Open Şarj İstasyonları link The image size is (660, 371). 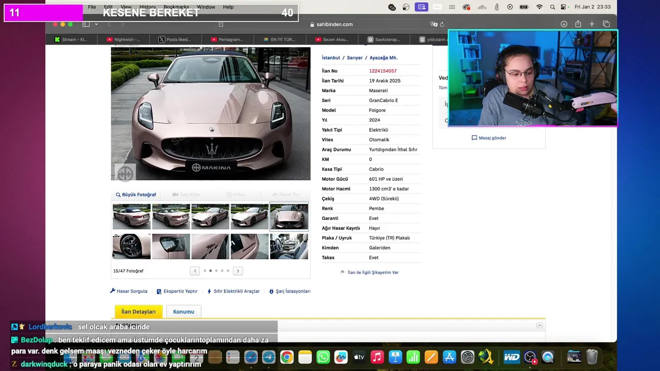coord(290,291)
